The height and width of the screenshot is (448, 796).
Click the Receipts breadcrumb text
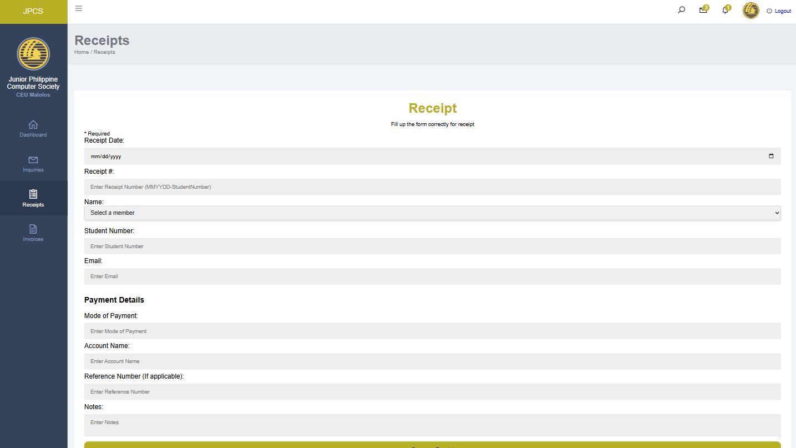pos(104,52)
